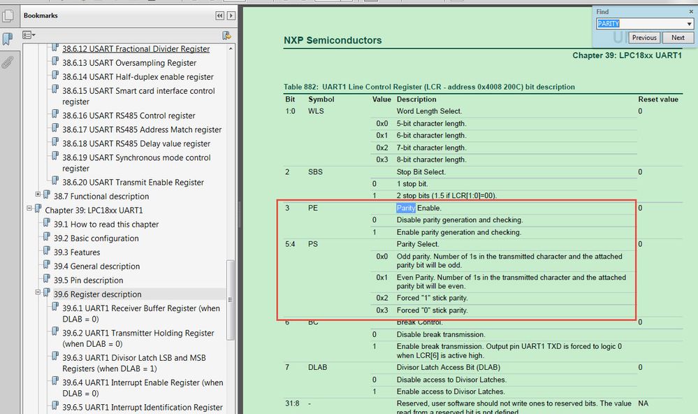Click the find current bookmark icon
The width and height of the screenshot is (698, 414).
[x=226, y=35]
